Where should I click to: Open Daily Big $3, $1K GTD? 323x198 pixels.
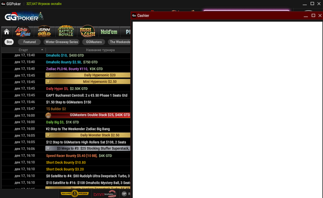62,122
